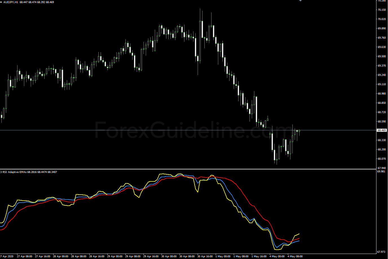
Task: Click the '4 May 08:00' time label
Action: [x=295, y=256]
